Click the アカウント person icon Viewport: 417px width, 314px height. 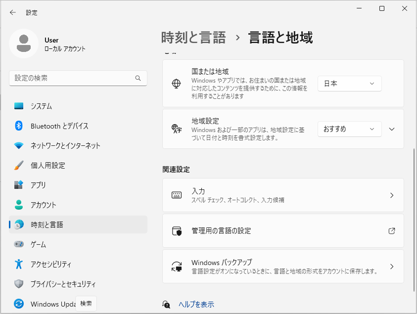coord(19,205)
